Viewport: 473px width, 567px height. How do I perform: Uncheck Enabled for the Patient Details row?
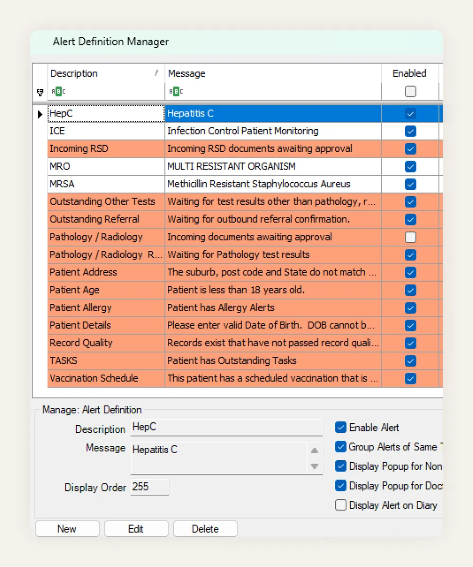tap(411, 325)
